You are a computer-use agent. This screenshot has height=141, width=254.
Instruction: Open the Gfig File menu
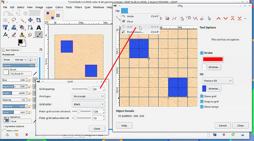(x=117, y=11)
